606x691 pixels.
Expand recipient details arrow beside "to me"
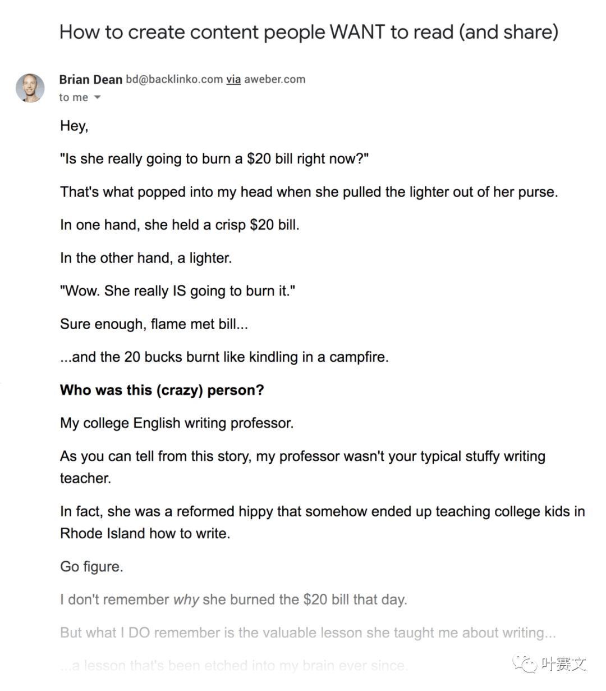click(x=97, y=98)
